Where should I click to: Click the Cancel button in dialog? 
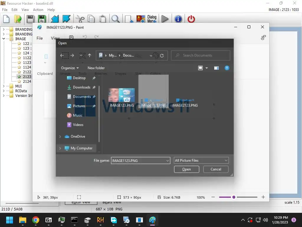pyautogui.click(x=216, y=169)
